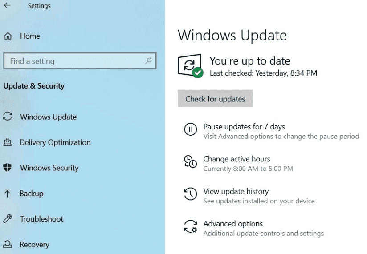367x254 pixels.
Task: Click the Windows Update sync arrows icon in sidebar
Action: (8, 117)
